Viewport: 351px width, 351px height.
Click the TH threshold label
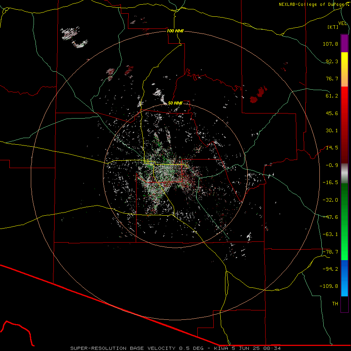coord(335,304)
